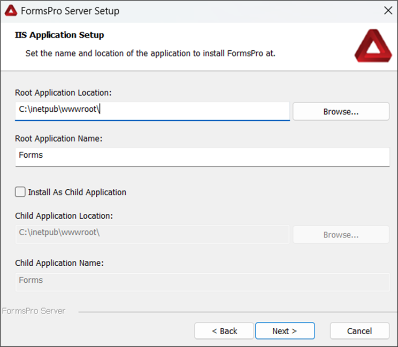Image resolution: width=398 pixels, height=347 pixels.
Task: Click the FormsPro Server Setup title text
Action: pos(70,11)
